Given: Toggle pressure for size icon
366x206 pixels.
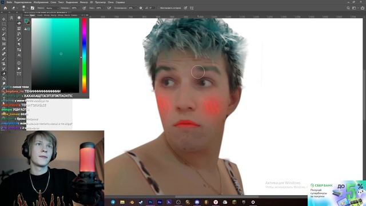Looking at the screenshot, I should pyautogui.click(x=185, y=8).
